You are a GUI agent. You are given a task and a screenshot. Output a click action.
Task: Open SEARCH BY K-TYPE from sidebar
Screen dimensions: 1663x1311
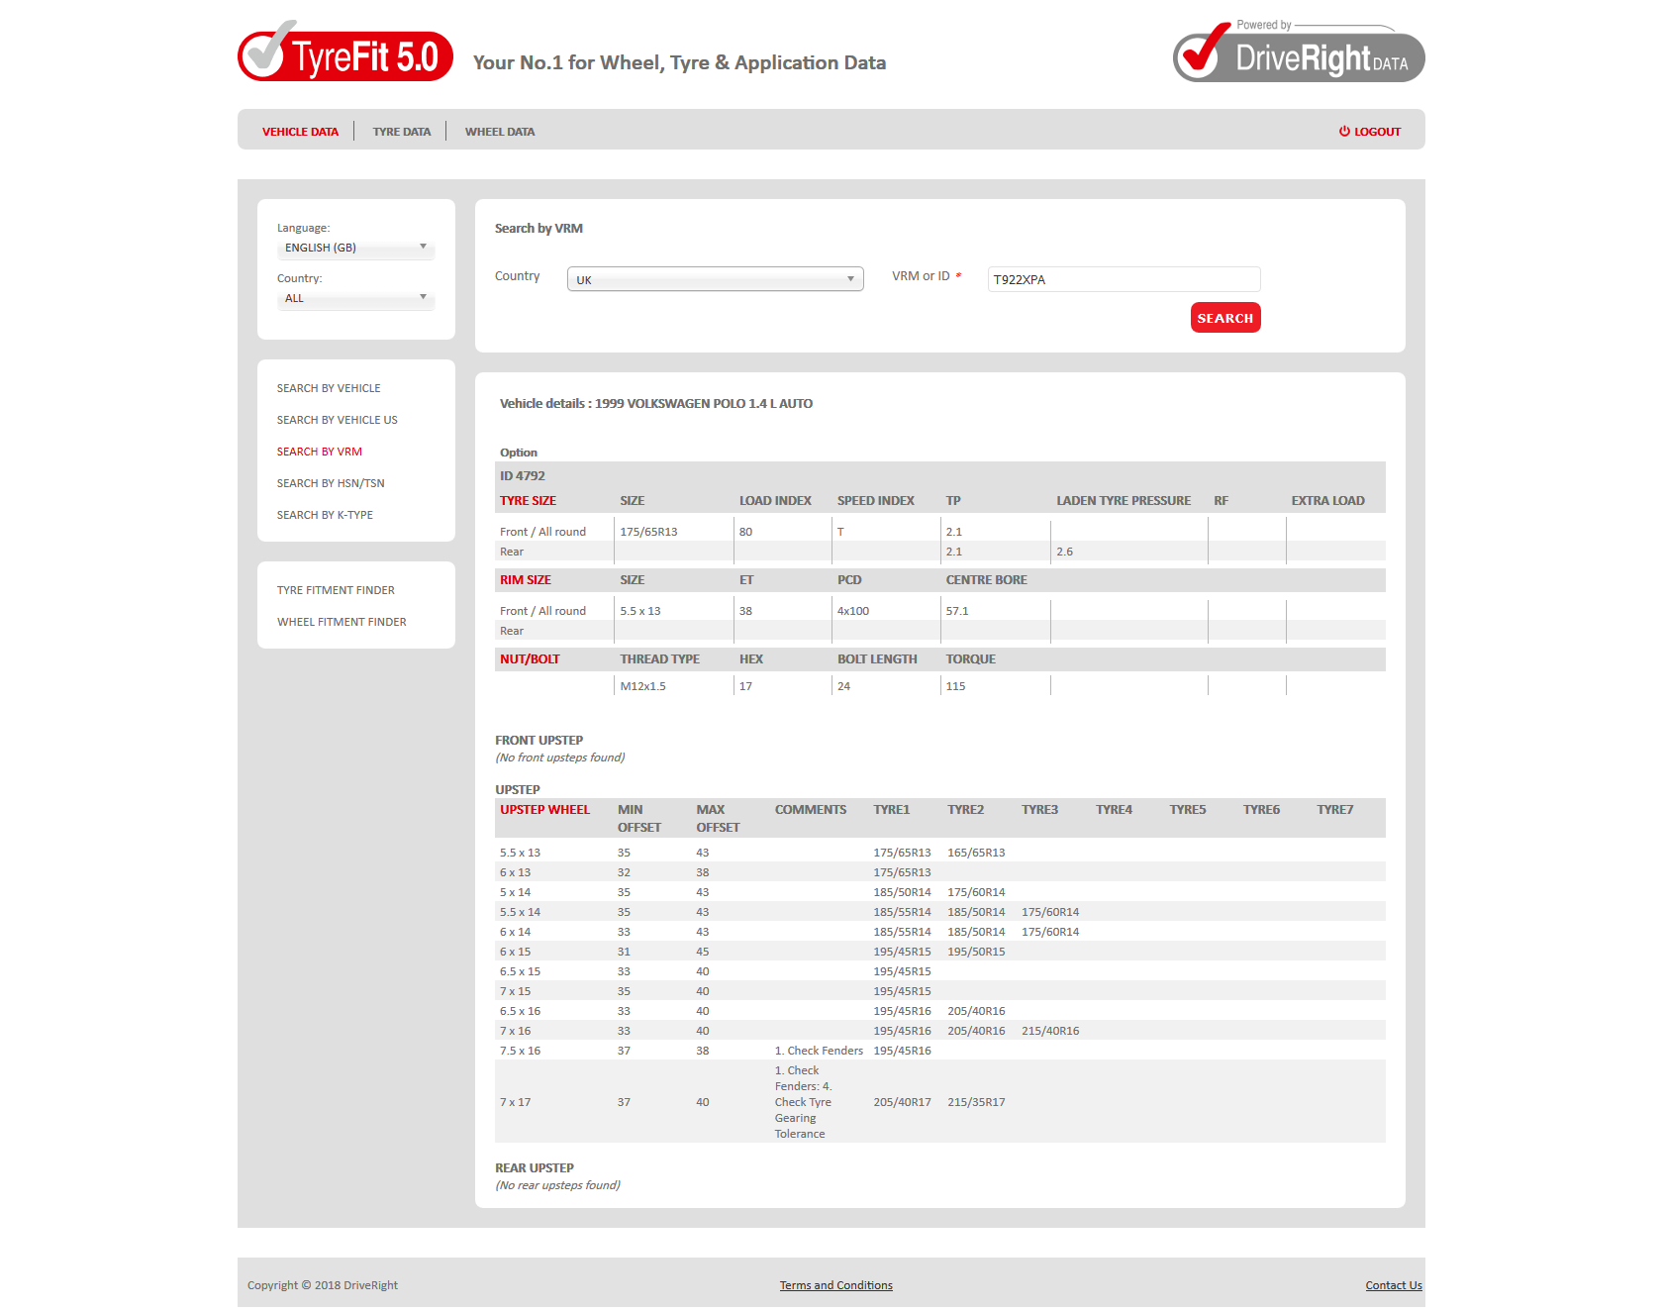coord(325,515)
